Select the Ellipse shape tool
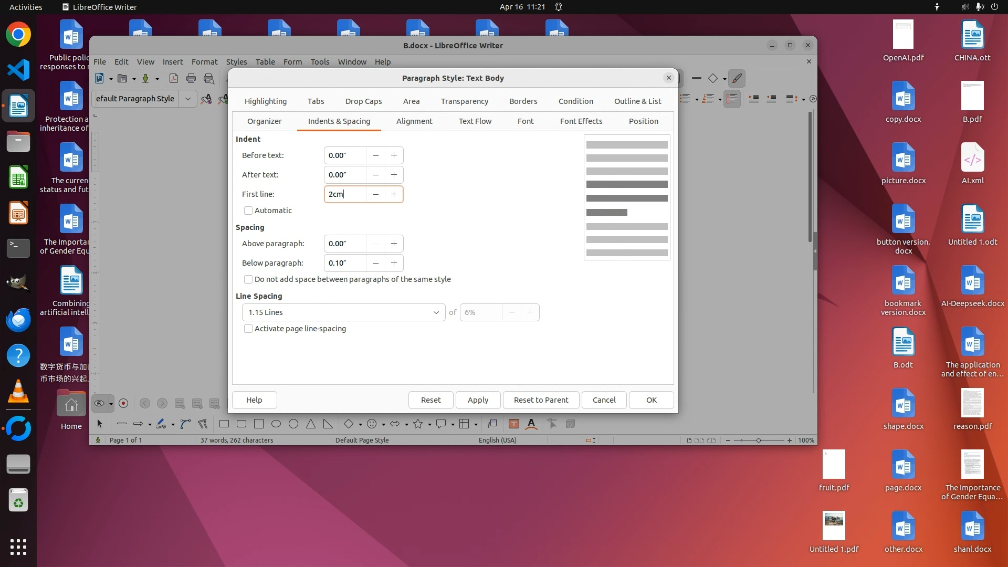Image resolution: width=1008 pixels, height=567 pixels. pos(276,424)
